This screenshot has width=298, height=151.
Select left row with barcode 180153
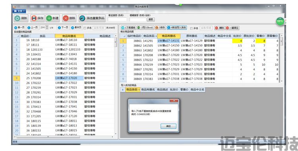click(64, 130)
